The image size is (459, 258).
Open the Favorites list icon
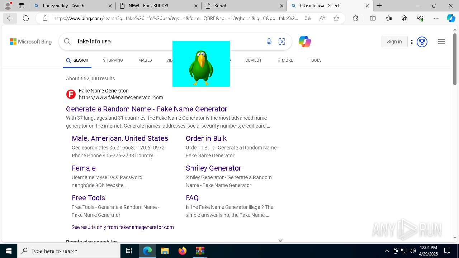[x=389, y=18]
